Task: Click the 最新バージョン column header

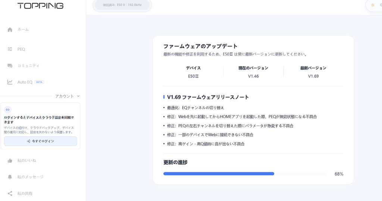Action: 313,68
